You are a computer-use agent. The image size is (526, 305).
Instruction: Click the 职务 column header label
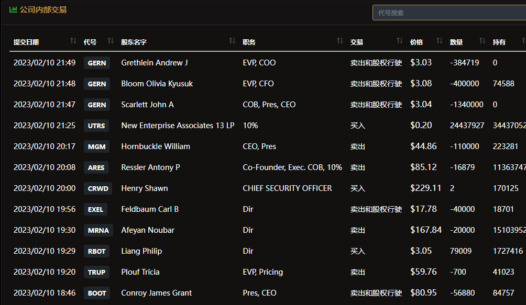(249, 42)
